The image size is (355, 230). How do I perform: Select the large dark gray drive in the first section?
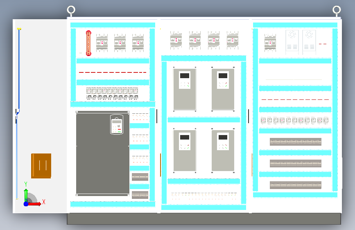pos(102,153)
